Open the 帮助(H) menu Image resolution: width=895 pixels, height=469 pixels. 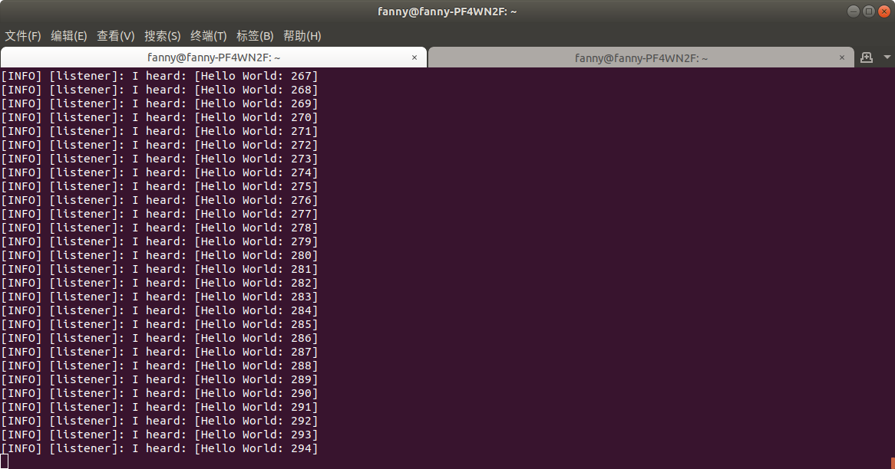point(301,36)
